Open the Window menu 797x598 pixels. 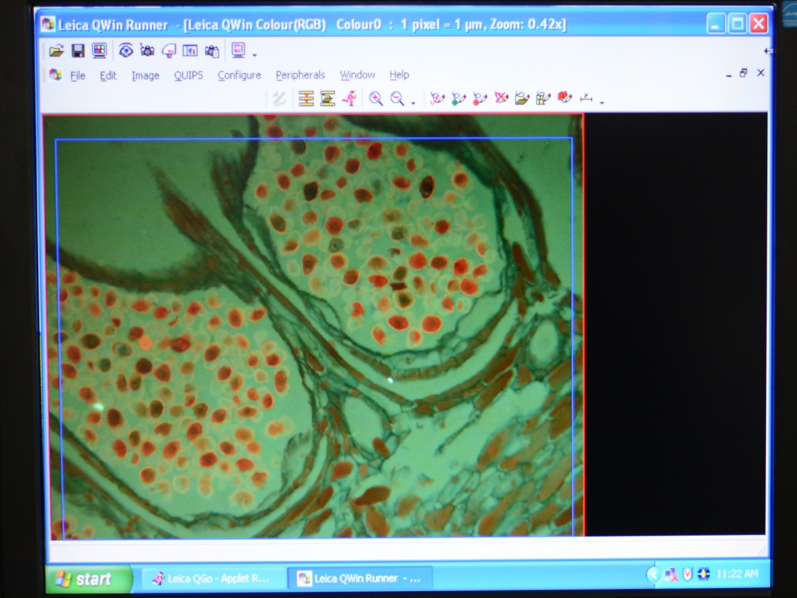(357, 75)
